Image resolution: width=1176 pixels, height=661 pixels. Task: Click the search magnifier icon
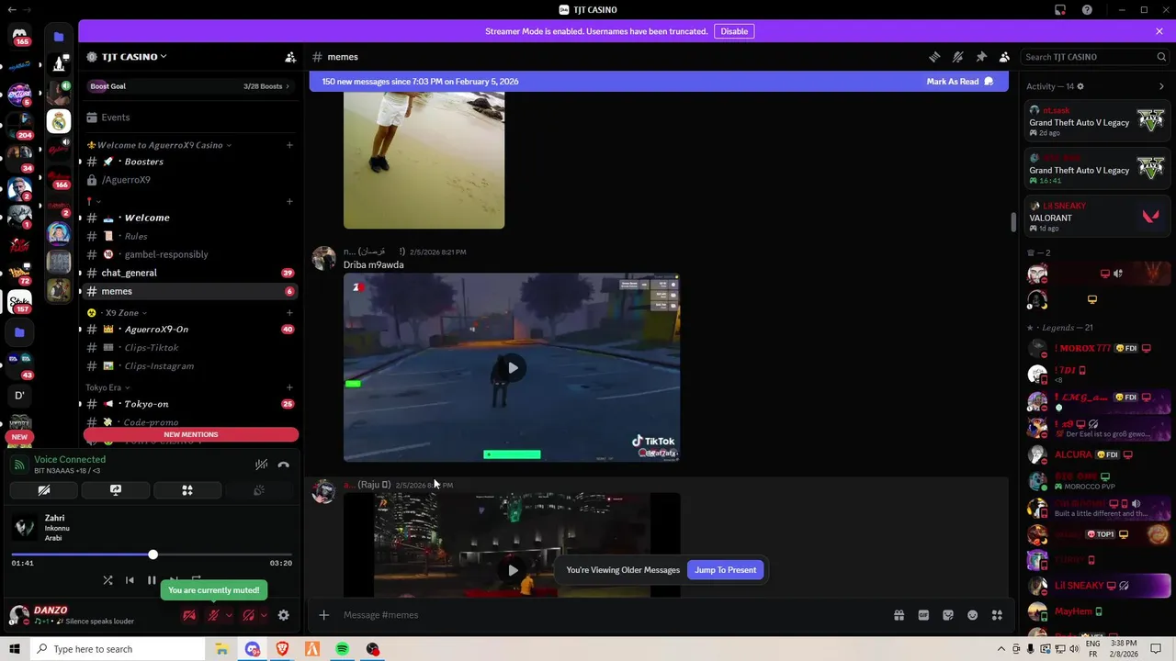coord(1161,57)
